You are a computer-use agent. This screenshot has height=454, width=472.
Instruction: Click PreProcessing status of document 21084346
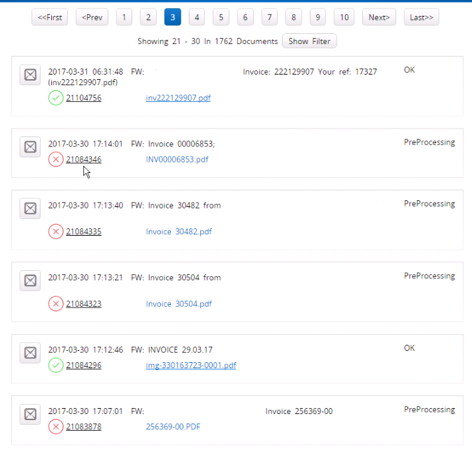429,142
